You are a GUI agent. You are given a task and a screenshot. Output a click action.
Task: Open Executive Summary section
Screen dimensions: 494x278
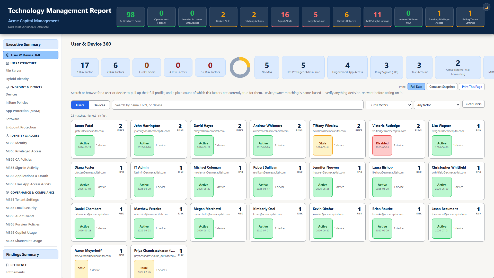tap(31, 44)
